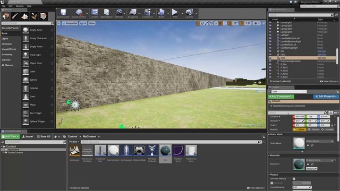Set Mobility to Movable
340x191 pixels.
click(327, 129)
